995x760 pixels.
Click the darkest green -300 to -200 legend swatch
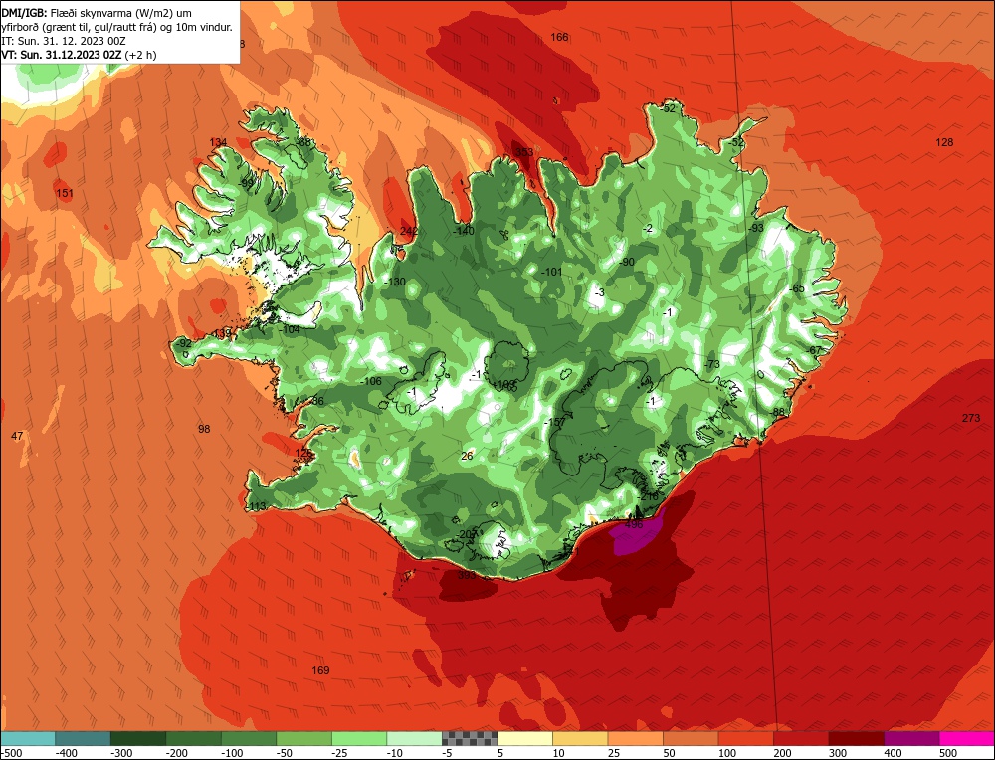pyautogui.click(x=137, y=738)
